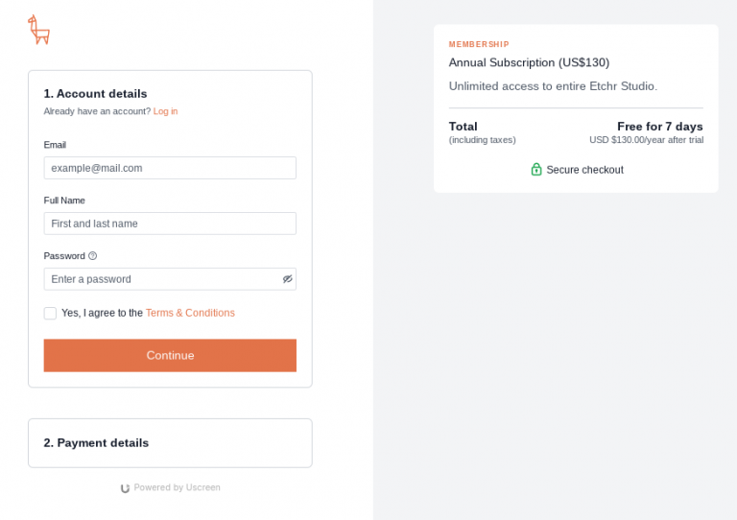The image size is (737, 520).
Task: Click the green lock Secure checkout icon
Action: coord(536,170)
